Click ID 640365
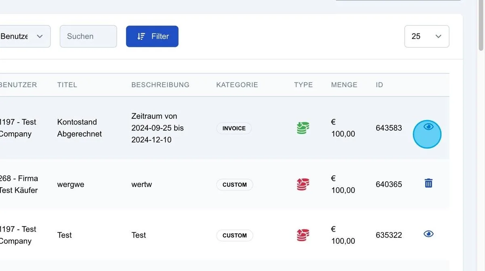Screen dimensions: 485x271 point(389,184)
